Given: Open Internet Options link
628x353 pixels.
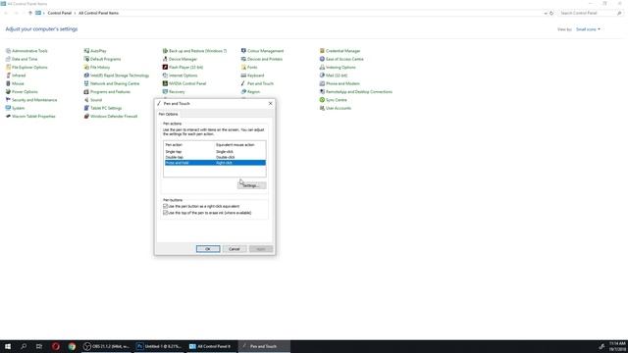Looking at the screenshot, I should coord(183,76).
